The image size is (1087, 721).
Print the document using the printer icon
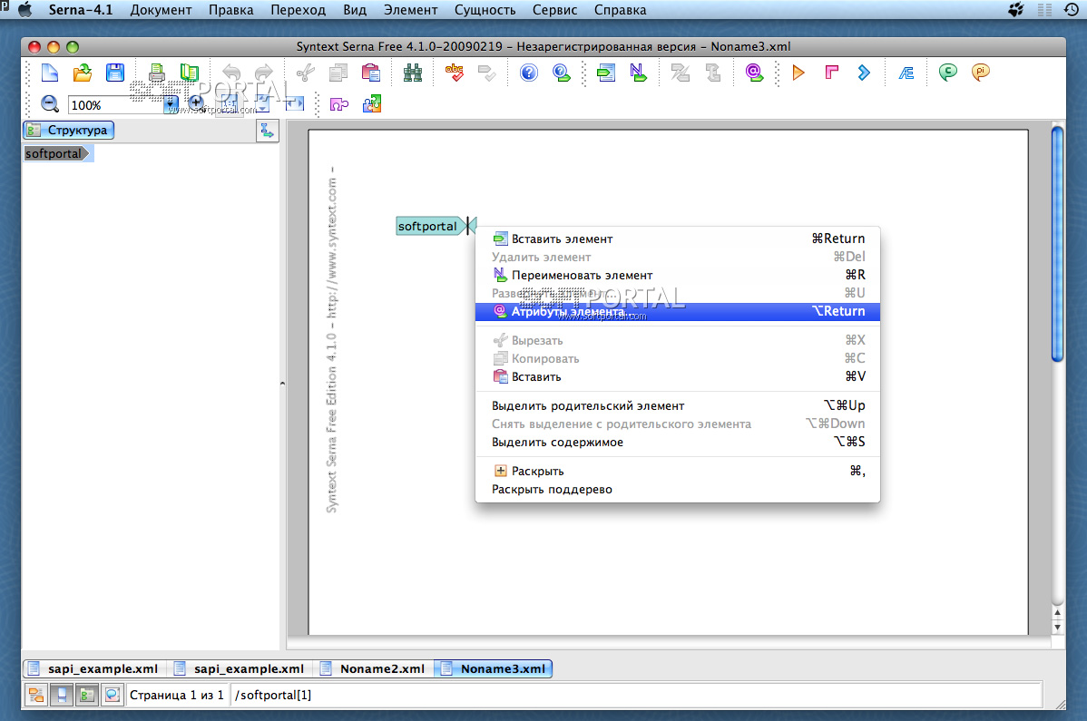point(157,72)
